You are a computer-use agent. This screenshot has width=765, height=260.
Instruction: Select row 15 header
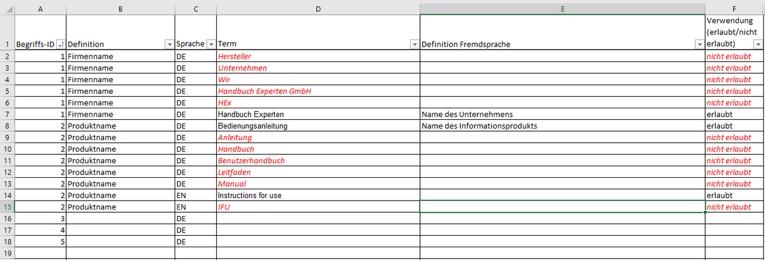pos(6,207)
